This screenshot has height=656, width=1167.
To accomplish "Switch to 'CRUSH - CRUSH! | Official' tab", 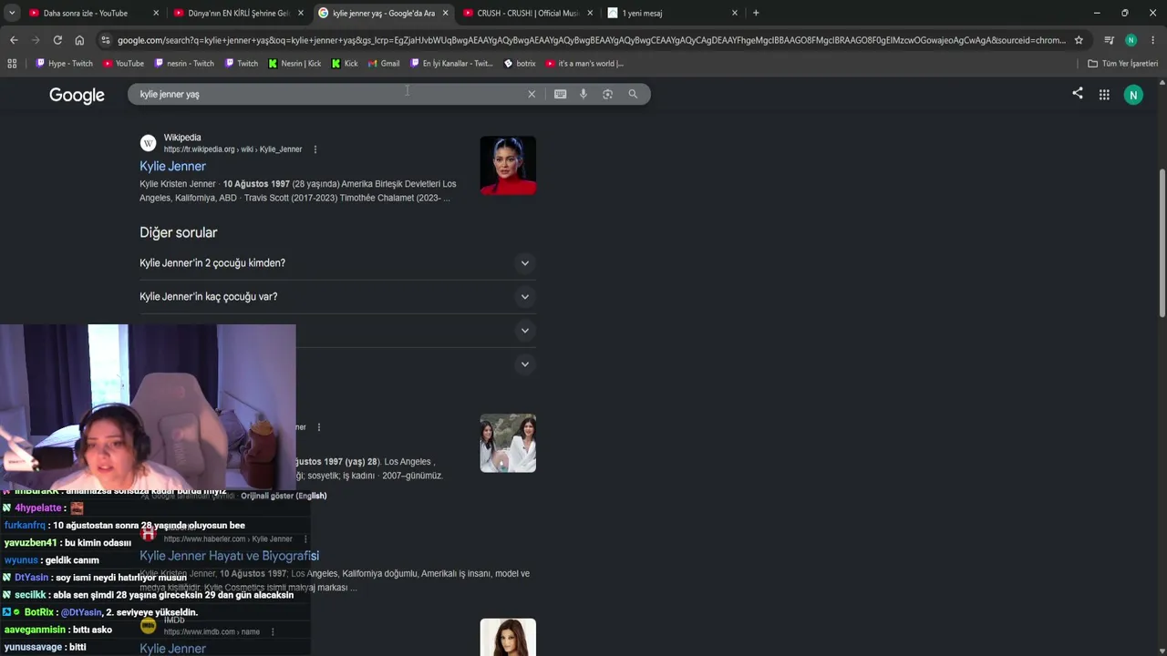I will tap(528, 13).
